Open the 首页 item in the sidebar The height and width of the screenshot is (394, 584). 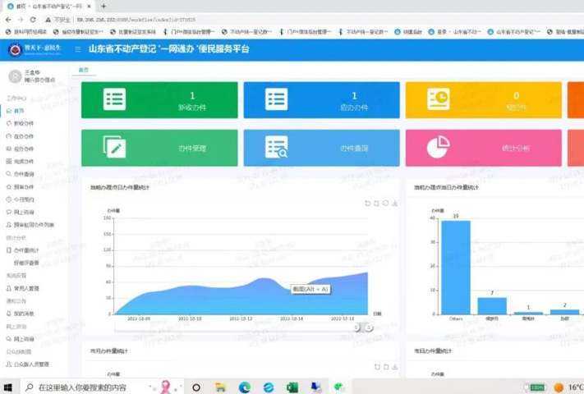[19, 111]
